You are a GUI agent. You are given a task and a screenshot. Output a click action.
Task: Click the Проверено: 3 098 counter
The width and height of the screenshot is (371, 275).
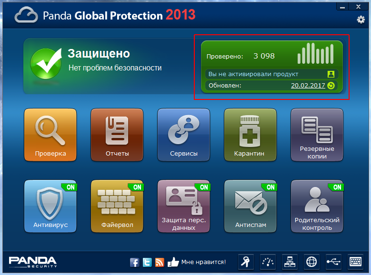(241, 56)
